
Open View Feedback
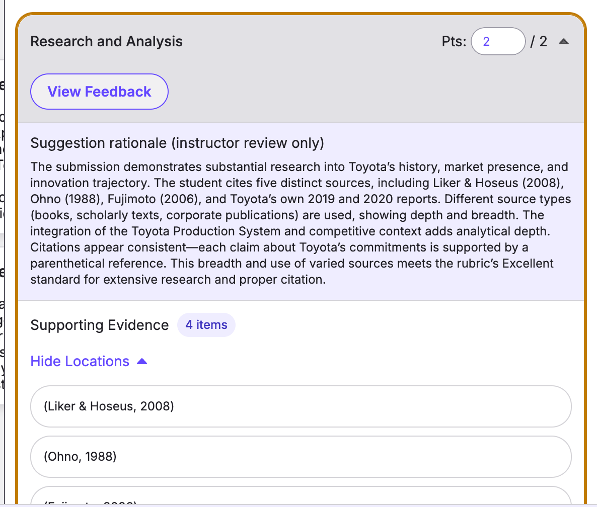[99, 92]
